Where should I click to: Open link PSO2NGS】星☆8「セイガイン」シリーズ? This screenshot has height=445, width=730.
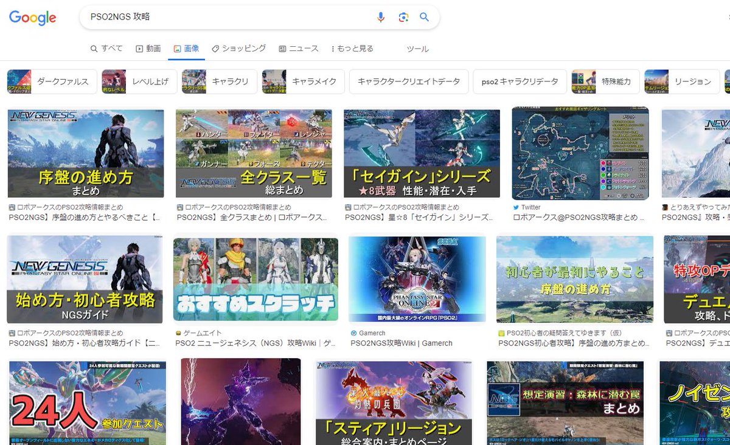(x=419, y=217)
